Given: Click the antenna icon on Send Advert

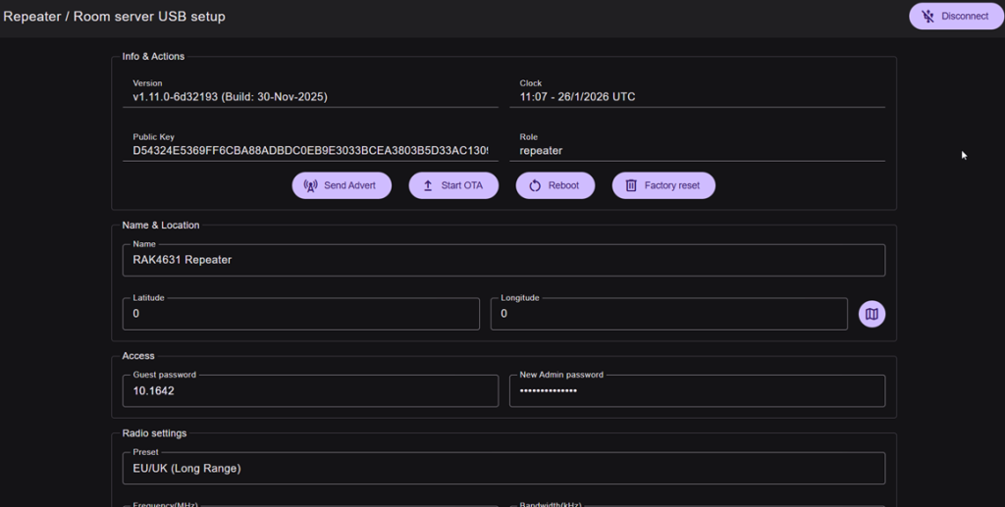Looking at the screenshot, I should point(311,185).
